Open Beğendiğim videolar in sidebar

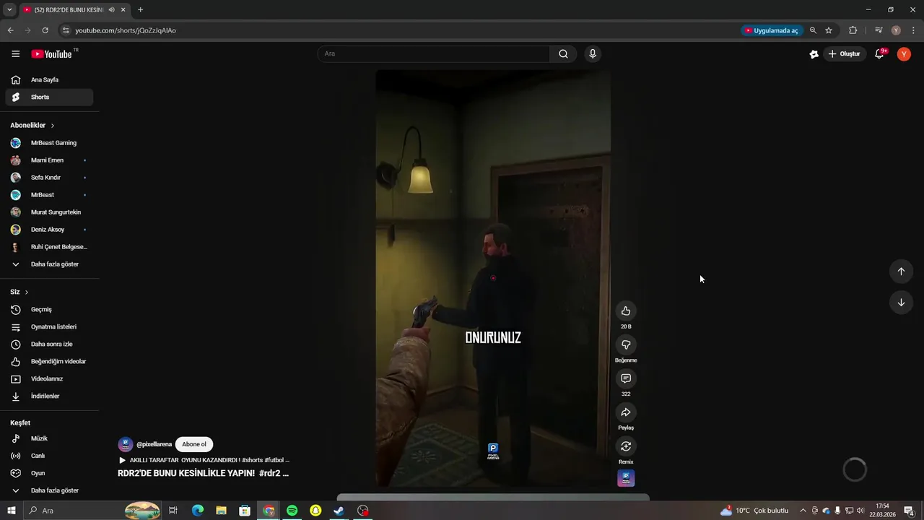[49, 362]
